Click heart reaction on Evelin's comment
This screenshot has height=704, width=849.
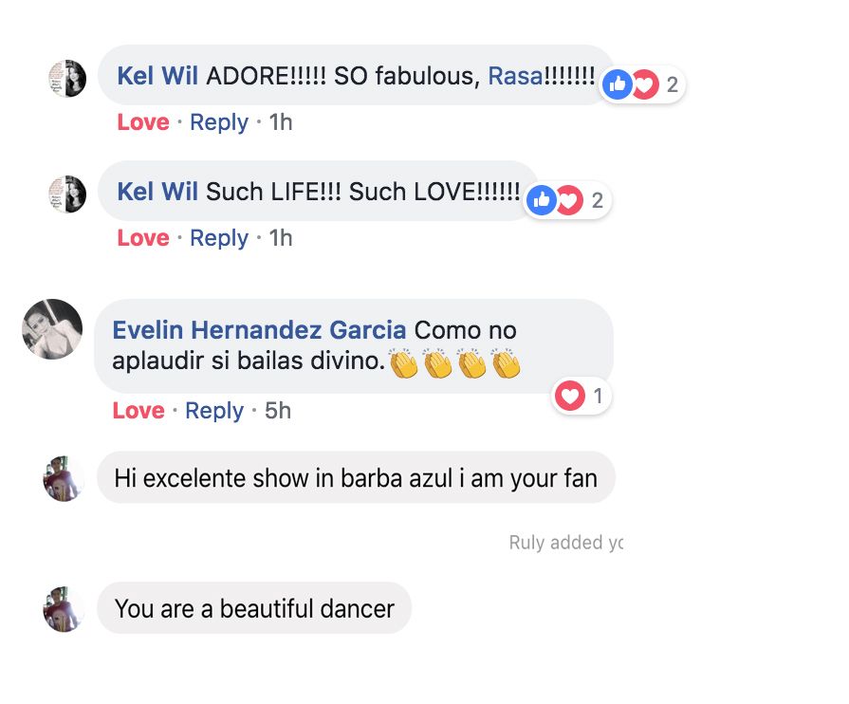coord(570,396)
